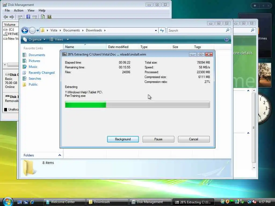
Task: Click Welcome Center search magnifier icon
Action: point(252,30)
